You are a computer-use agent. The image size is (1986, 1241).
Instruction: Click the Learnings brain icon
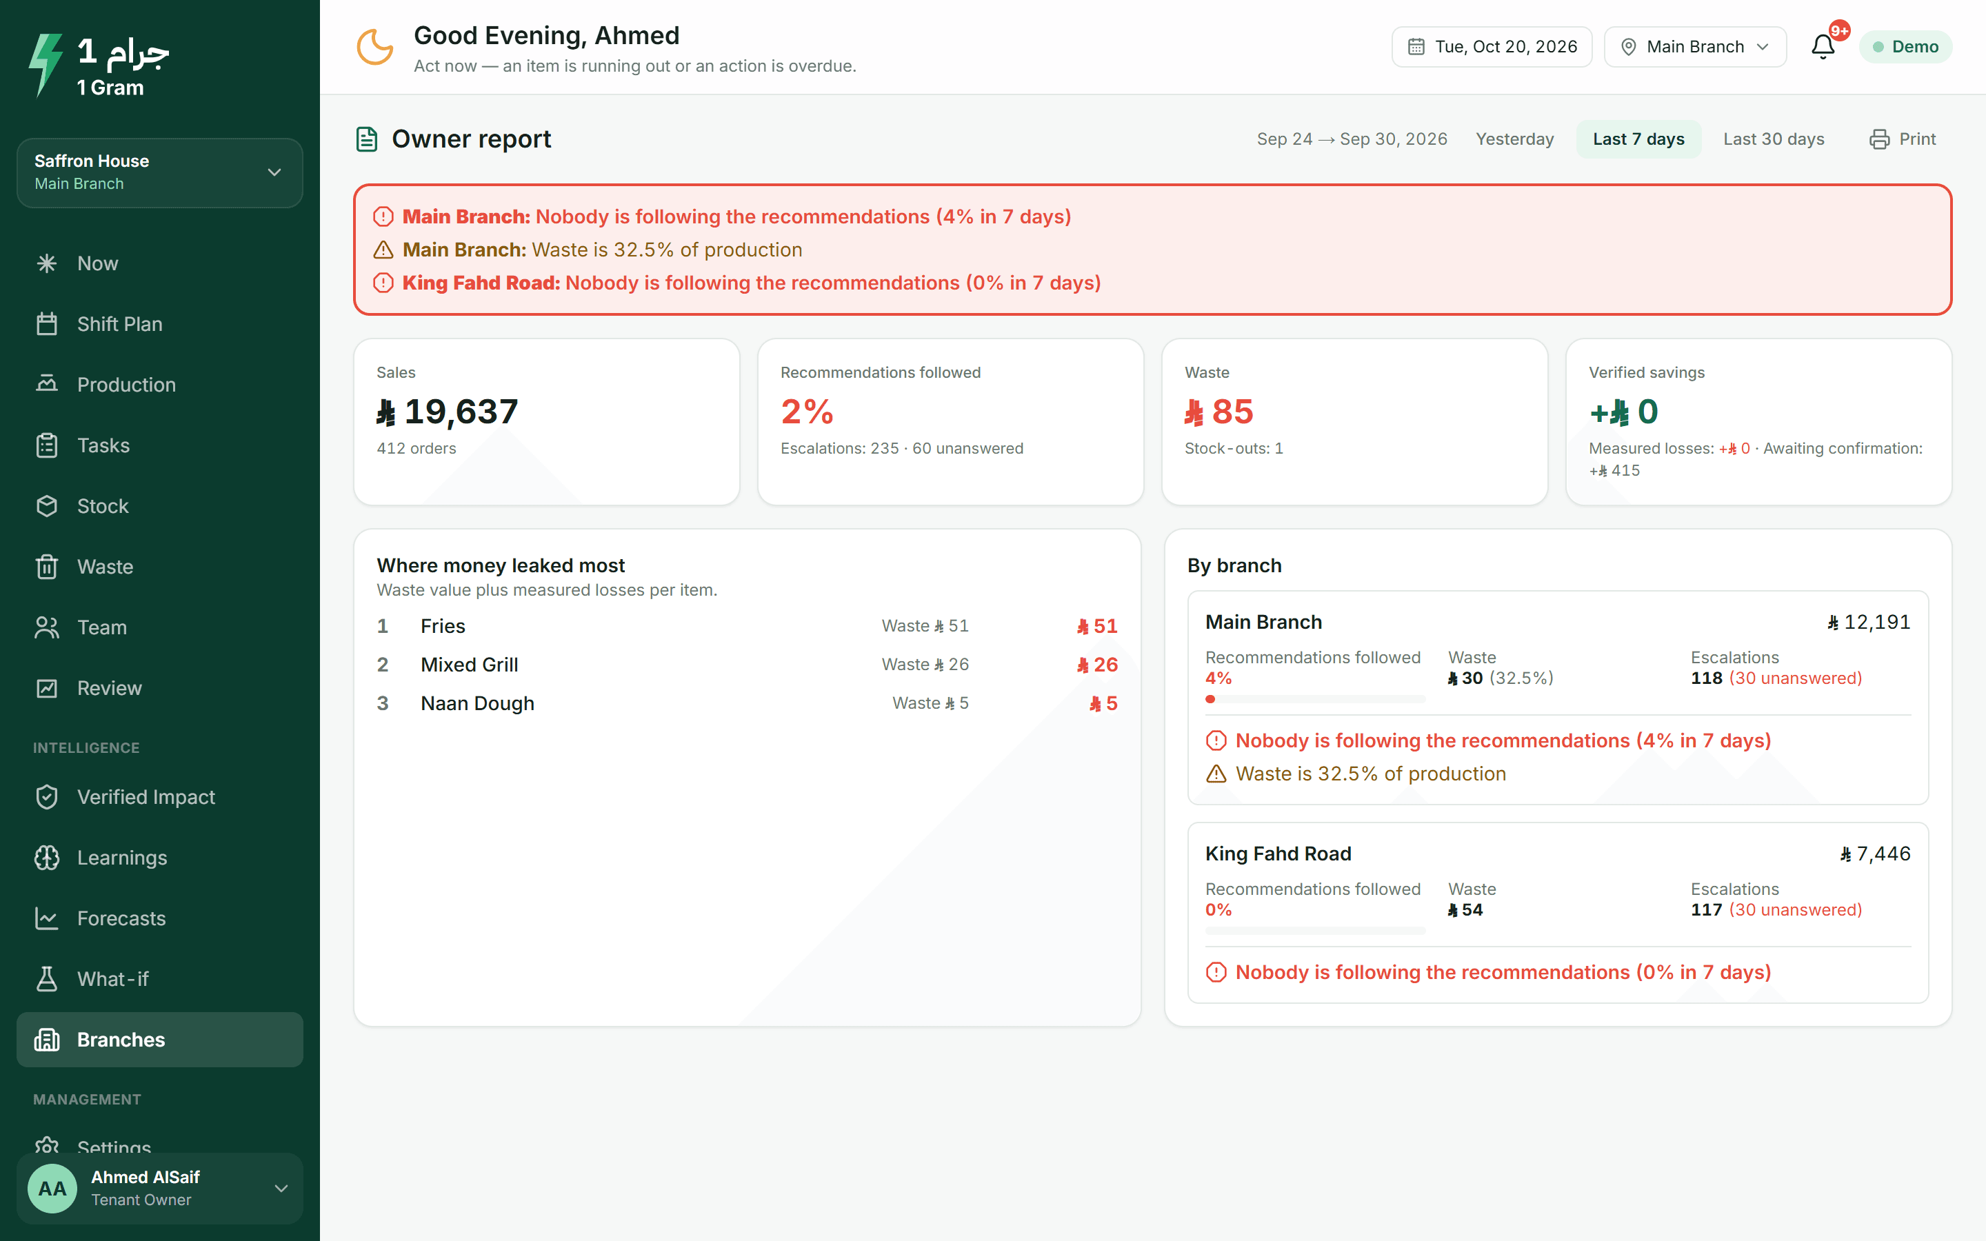coord(47,858)
